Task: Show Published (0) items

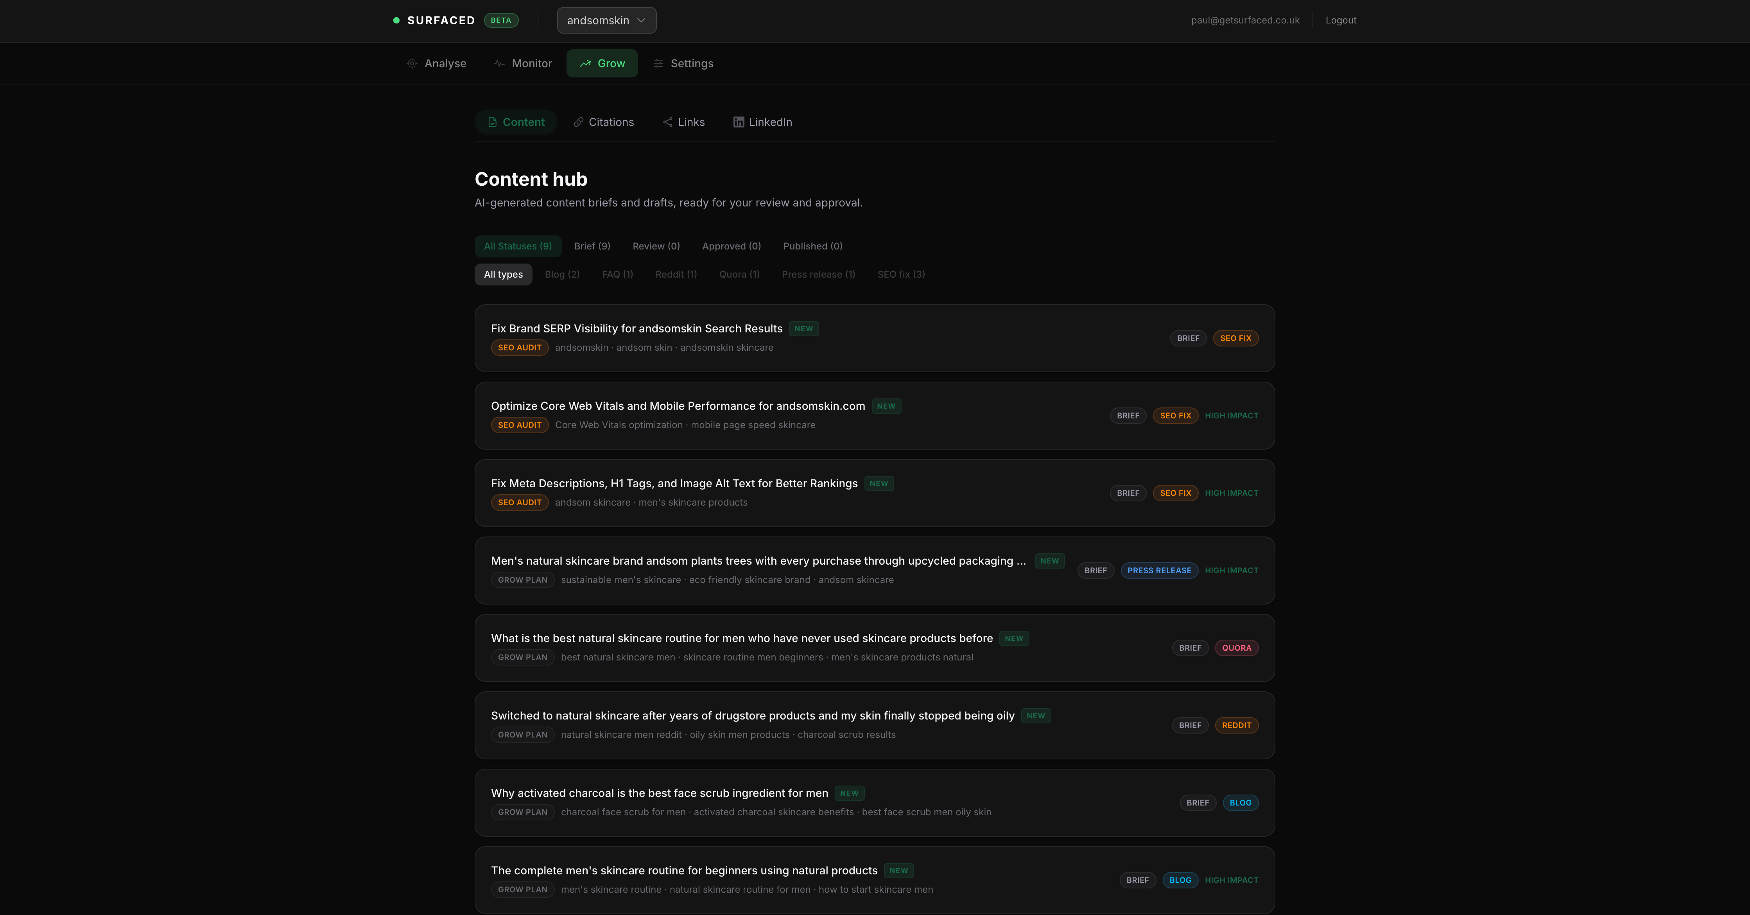Action: point(812,246)
